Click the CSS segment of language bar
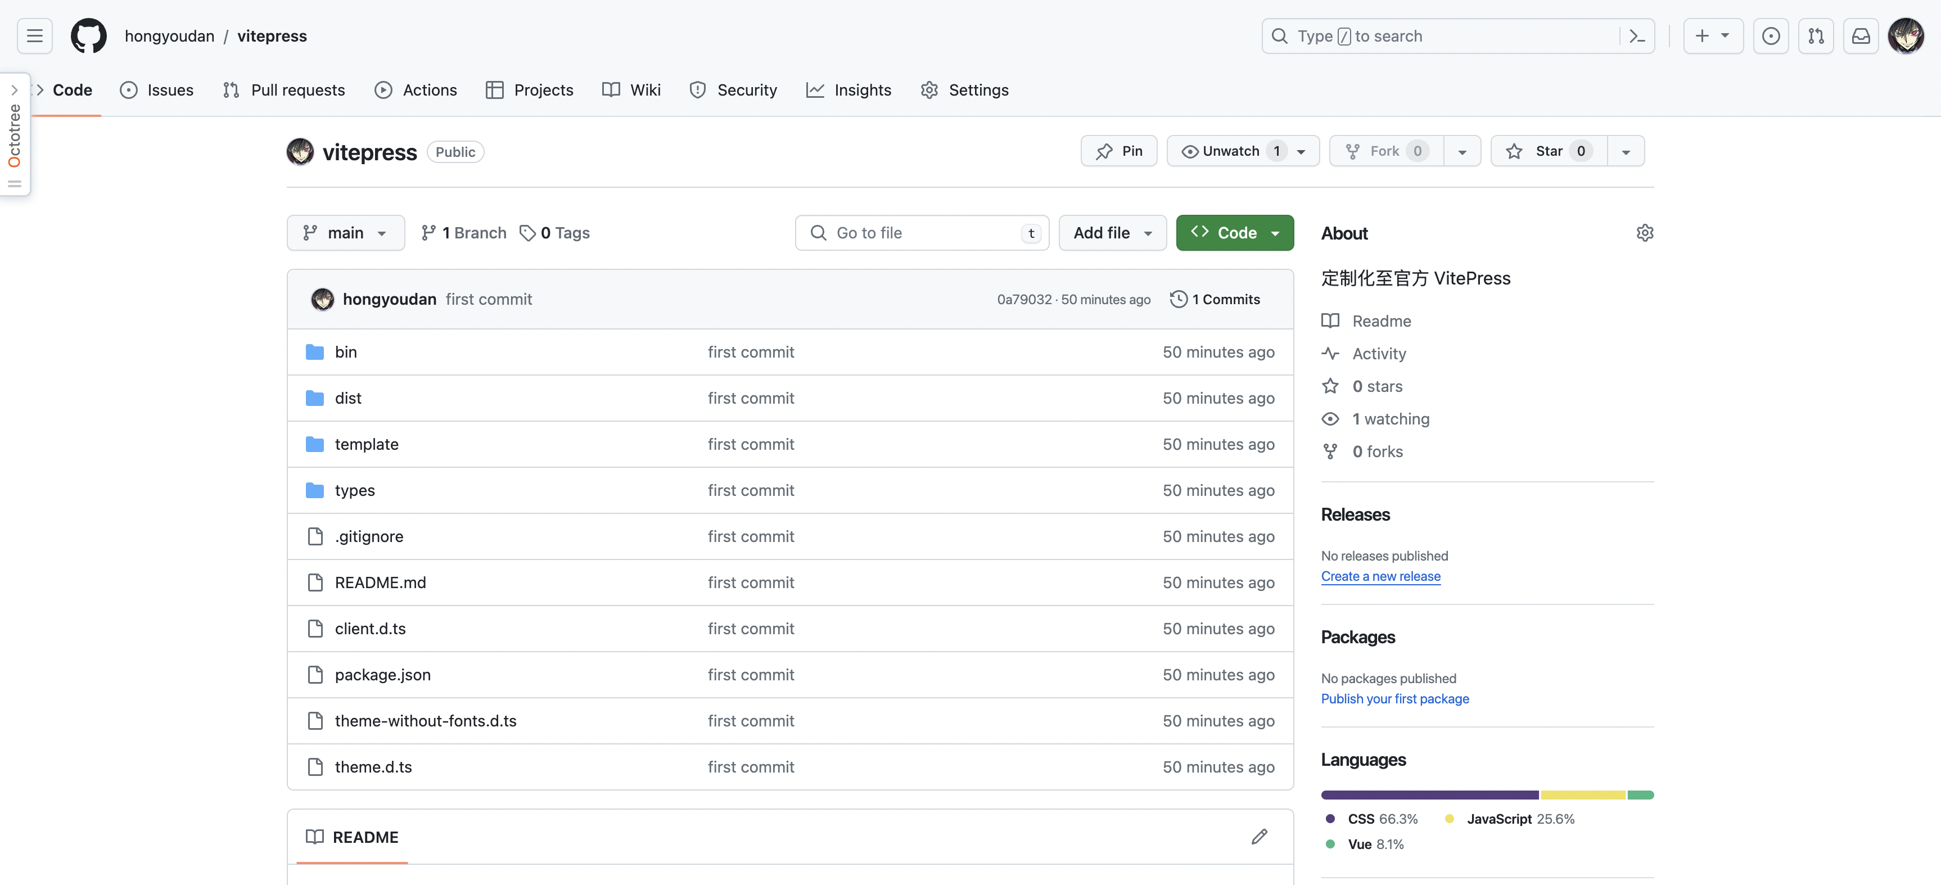 coord(1429,796)
